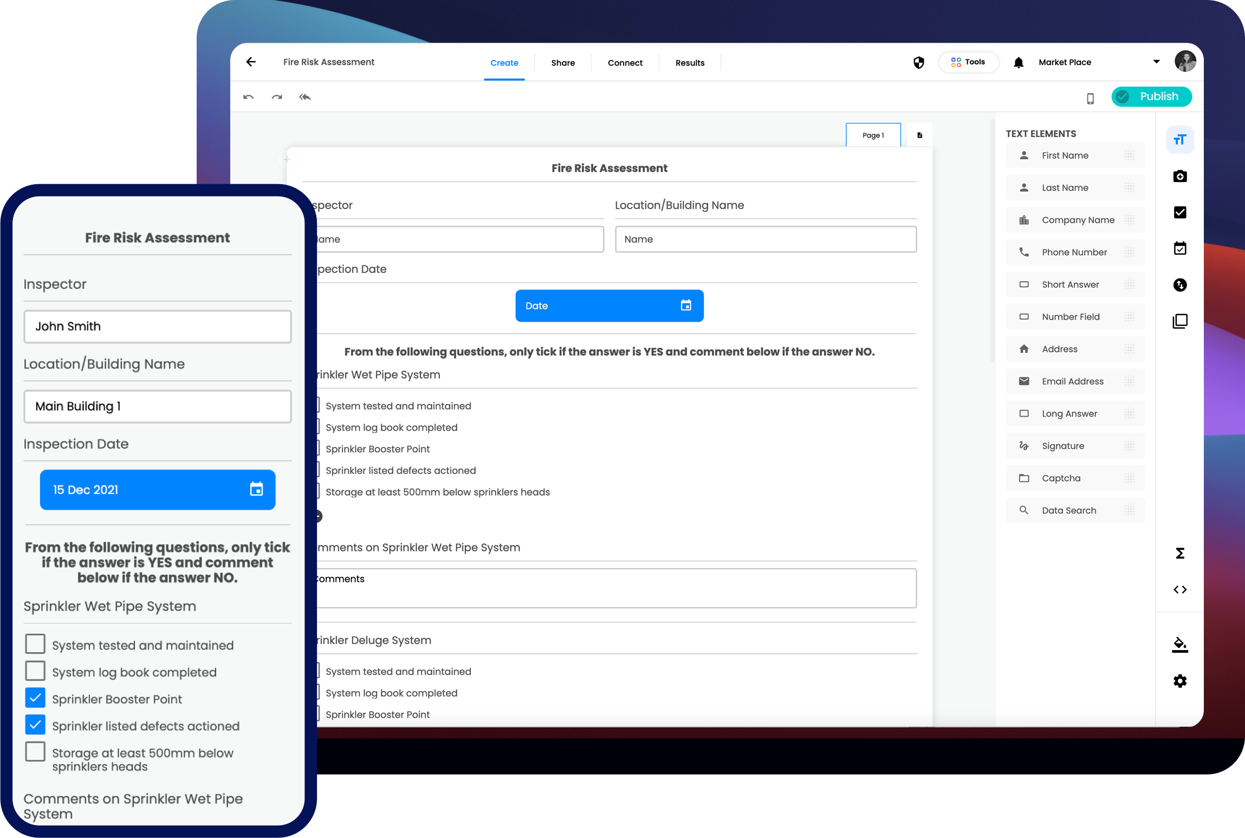Screen dimensions: 1245x838
Task: Open the pages copy sidebar icon
Action: [x=1179, y=321]
